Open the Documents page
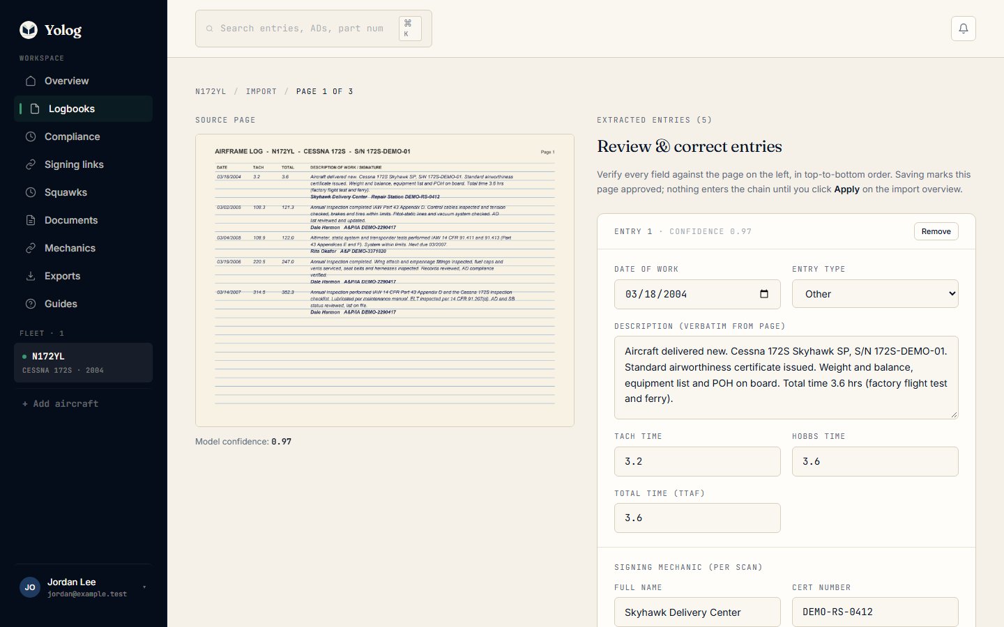This screenshot has height=627, width=1004. click(83, 220)
